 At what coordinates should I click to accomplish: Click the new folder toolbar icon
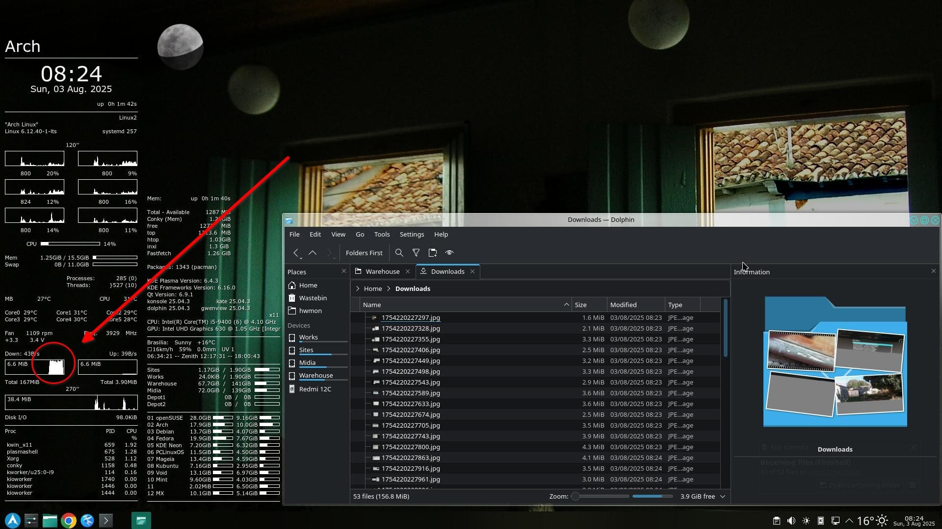(432, 253)
